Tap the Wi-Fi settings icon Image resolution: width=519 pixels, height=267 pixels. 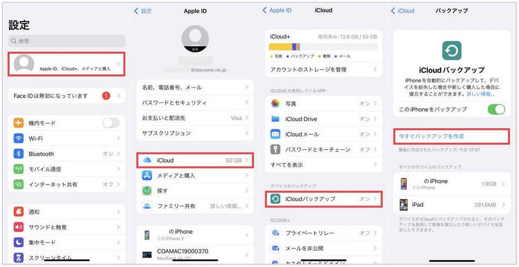coord(19,138)
